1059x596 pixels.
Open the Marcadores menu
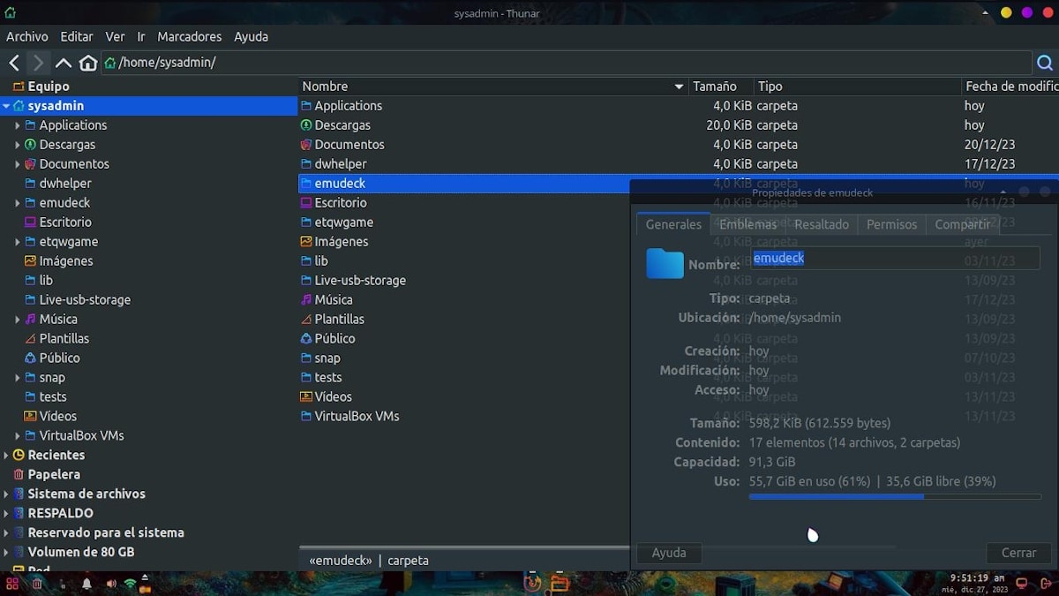189,36
